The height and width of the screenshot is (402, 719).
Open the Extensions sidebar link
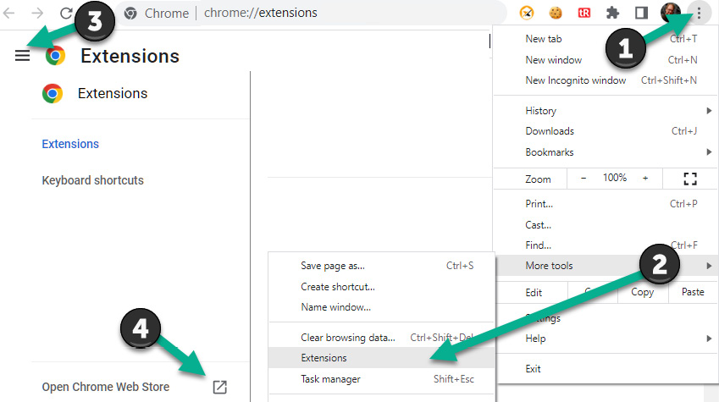click(x=70, y=144)
